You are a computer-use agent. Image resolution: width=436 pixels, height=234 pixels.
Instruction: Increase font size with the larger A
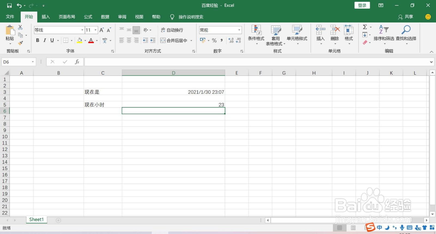102,30
